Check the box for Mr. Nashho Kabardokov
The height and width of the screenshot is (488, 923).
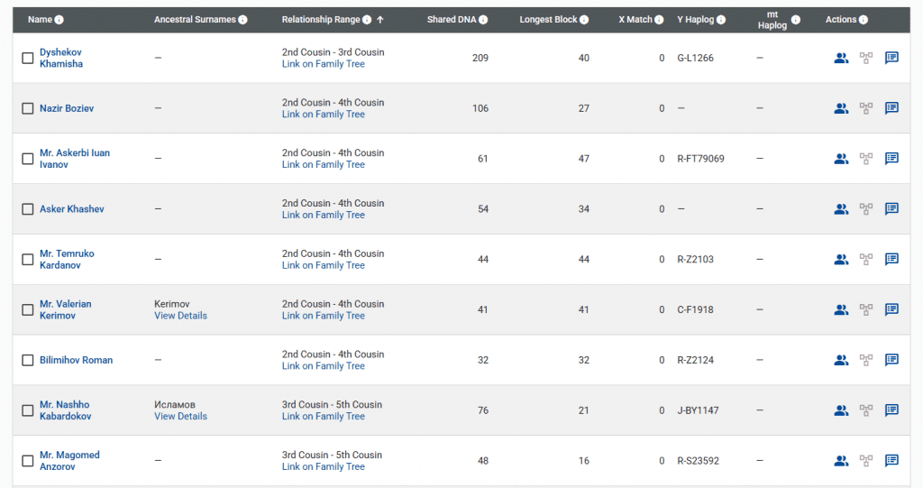pos(28,410)
